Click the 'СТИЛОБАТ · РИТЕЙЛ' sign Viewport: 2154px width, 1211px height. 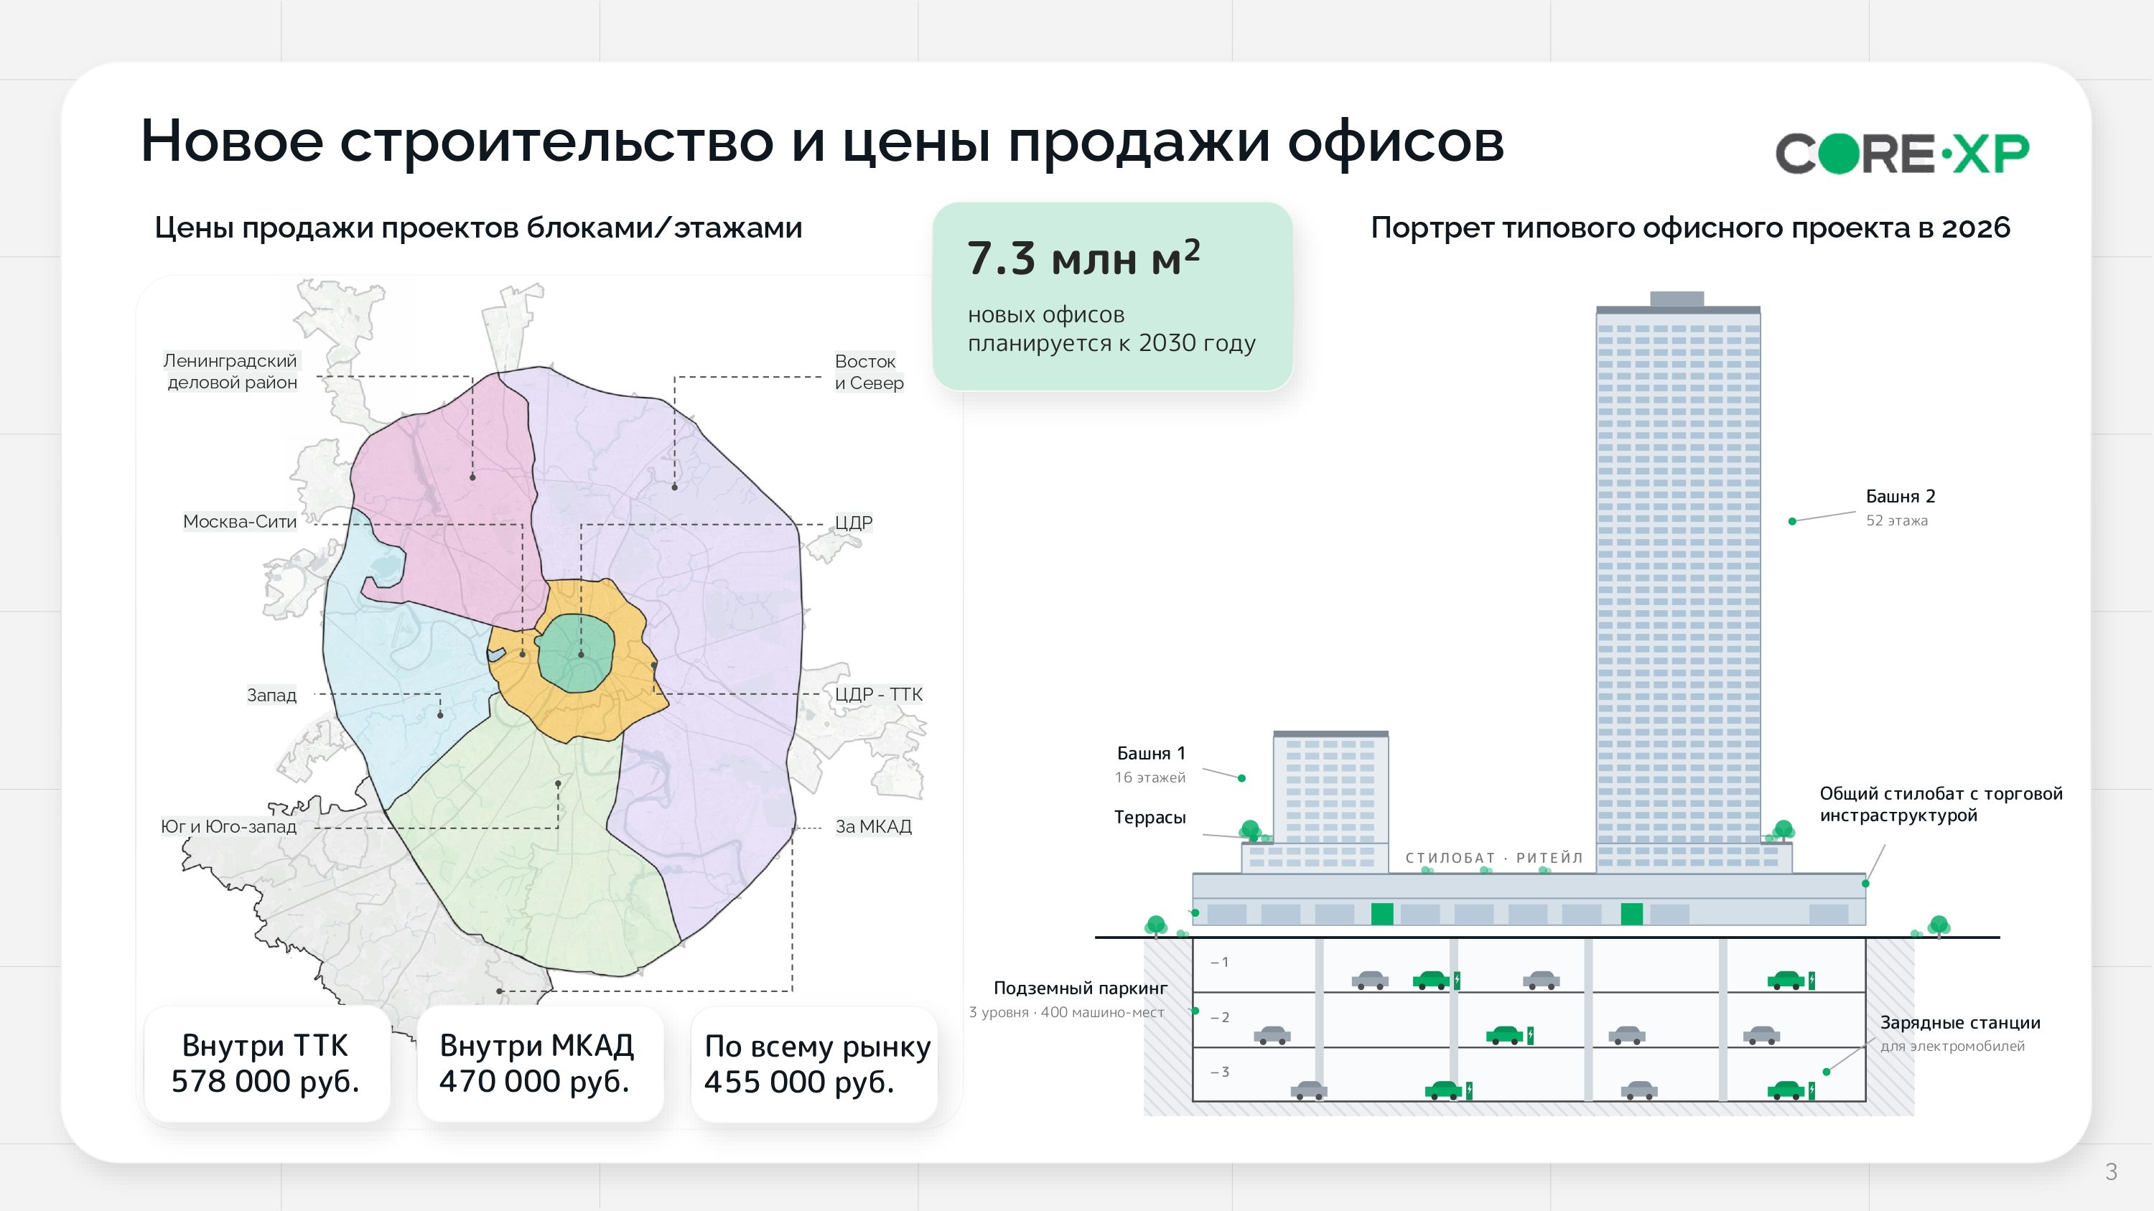coord(1493,859)
